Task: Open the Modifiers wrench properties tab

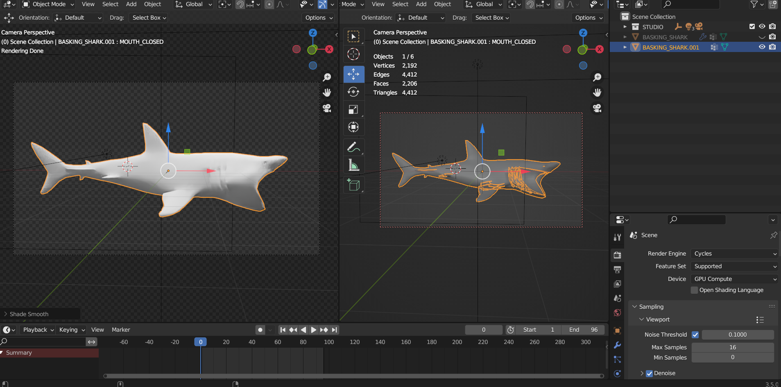Action: click(617, 345)
